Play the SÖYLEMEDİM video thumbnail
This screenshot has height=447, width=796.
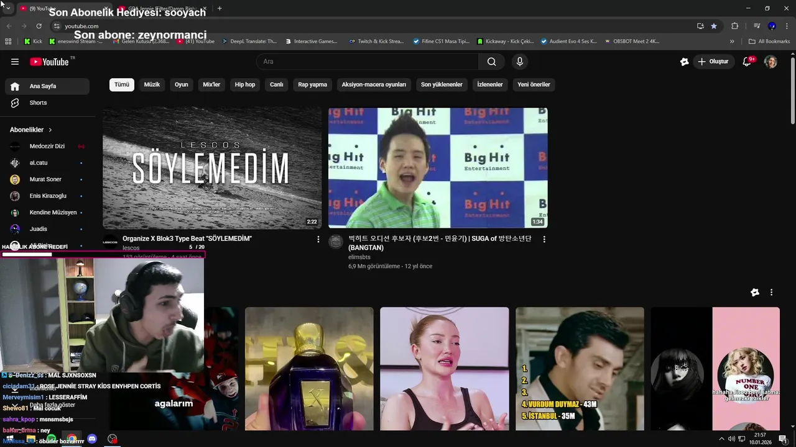click(212, 168)
